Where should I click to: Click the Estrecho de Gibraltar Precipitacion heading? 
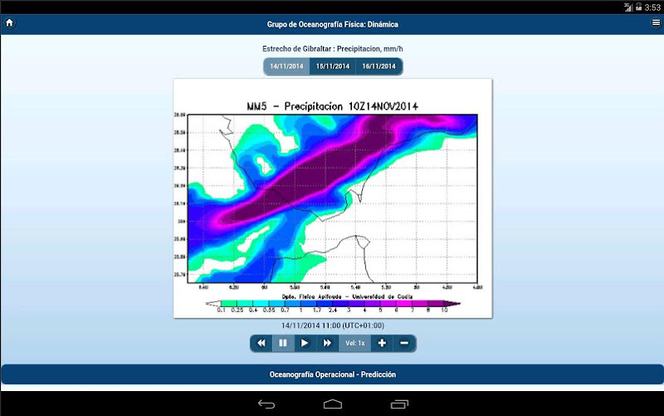click(x=333, y=49)
